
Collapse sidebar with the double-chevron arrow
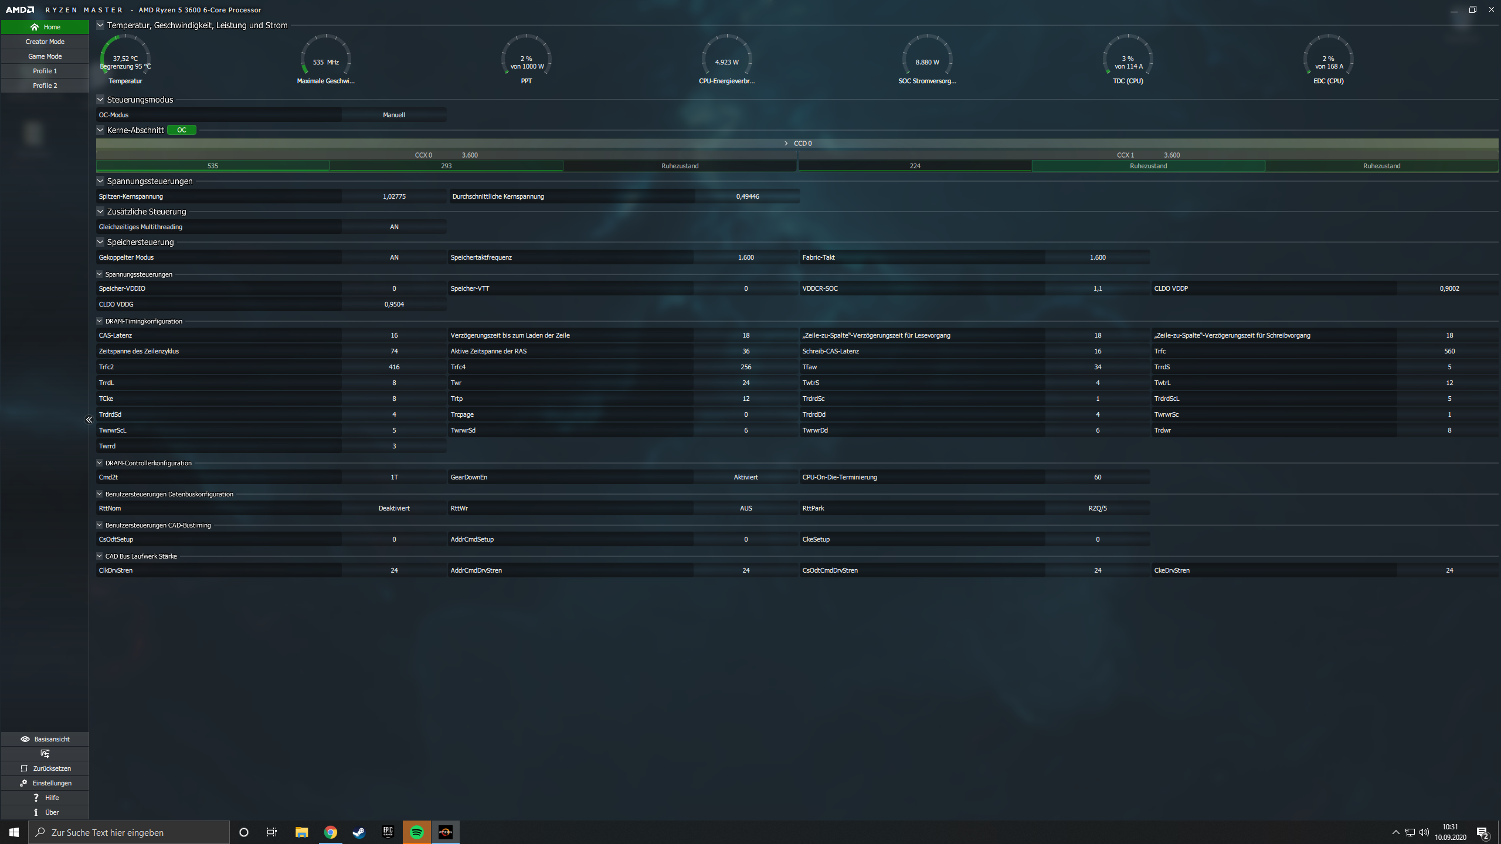[x=89, y=420]
